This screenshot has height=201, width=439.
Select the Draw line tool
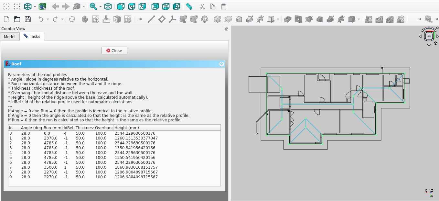tap(151, 19)
